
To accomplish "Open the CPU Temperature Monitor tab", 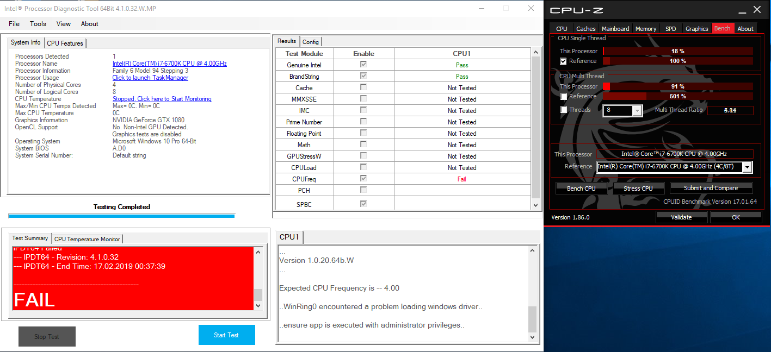I will [x=87, y=239].
